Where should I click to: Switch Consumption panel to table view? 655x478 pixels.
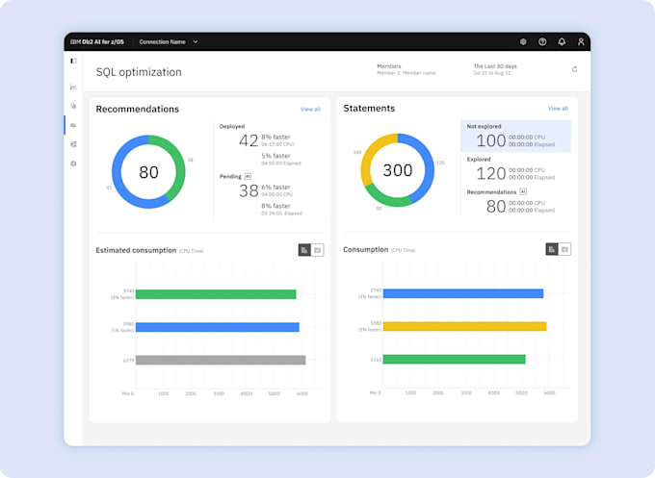(x=564, y=249)
